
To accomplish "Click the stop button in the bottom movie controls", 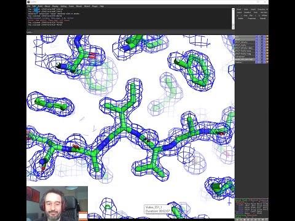I will pyautogui.click(x=245, y=220).
